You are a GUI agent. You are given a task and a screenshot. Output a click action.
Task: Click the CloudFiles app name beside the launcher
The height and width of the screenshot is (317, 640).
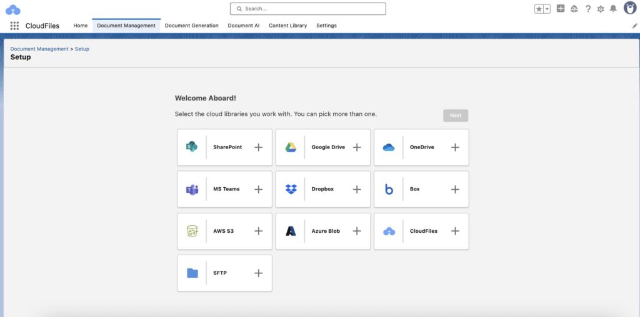pyautogui.click(x=42, y=26)
